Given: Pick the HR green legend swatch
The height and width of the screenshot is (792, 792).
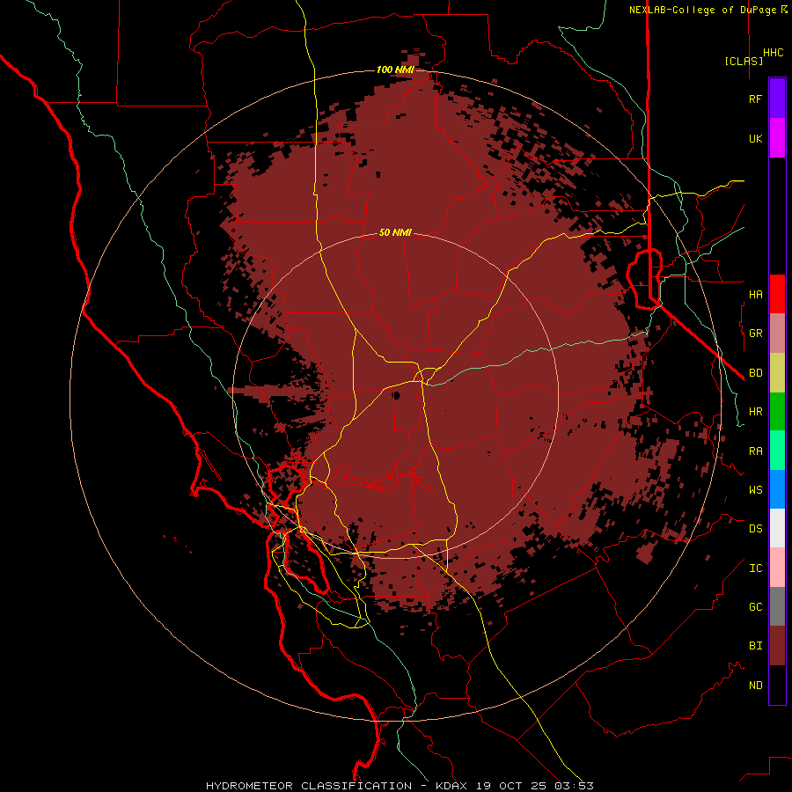Looking at the screenshot, I should [x=777, y=412].
